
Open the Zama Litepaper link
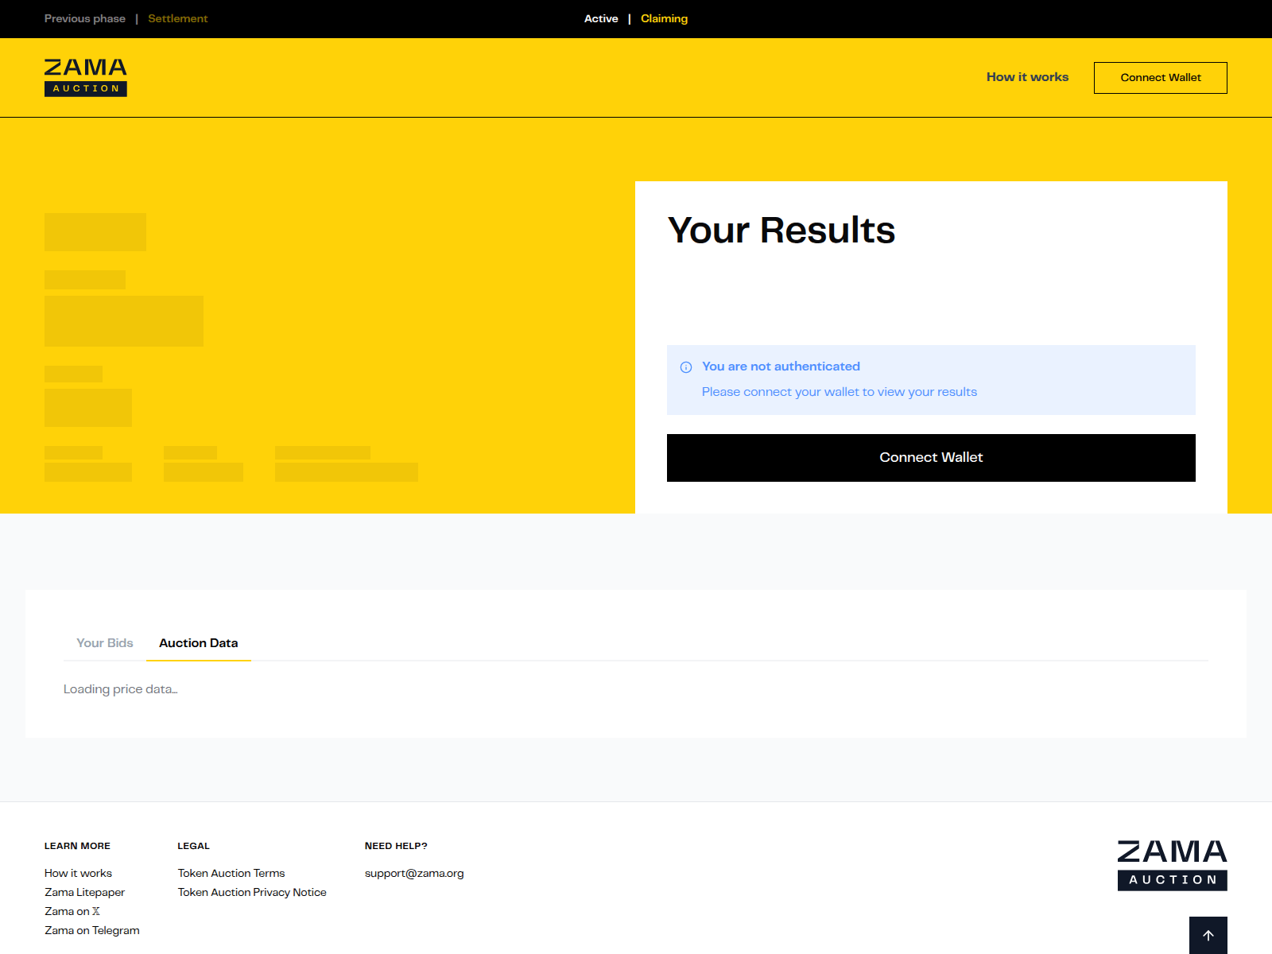(83, 892)
